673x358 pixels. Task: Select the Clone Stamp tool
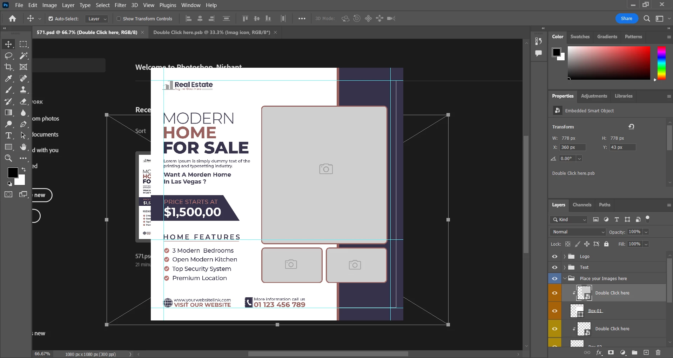[23, 90]
